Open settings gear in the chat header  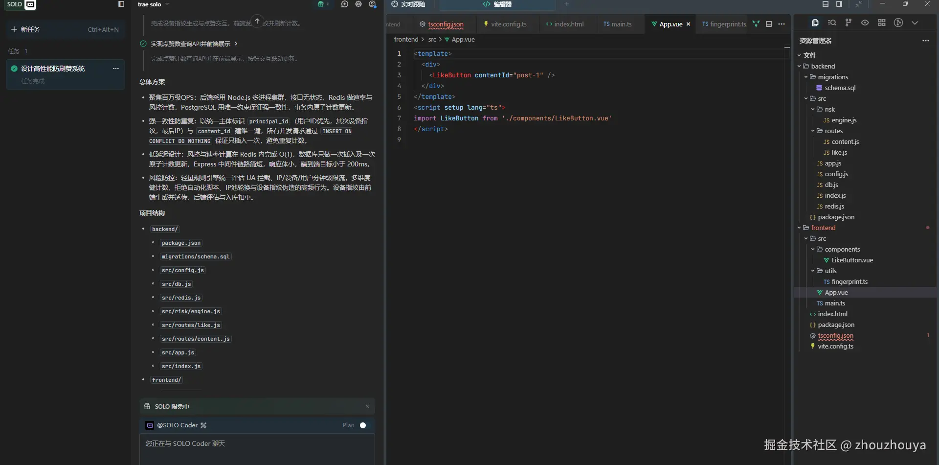358,4
